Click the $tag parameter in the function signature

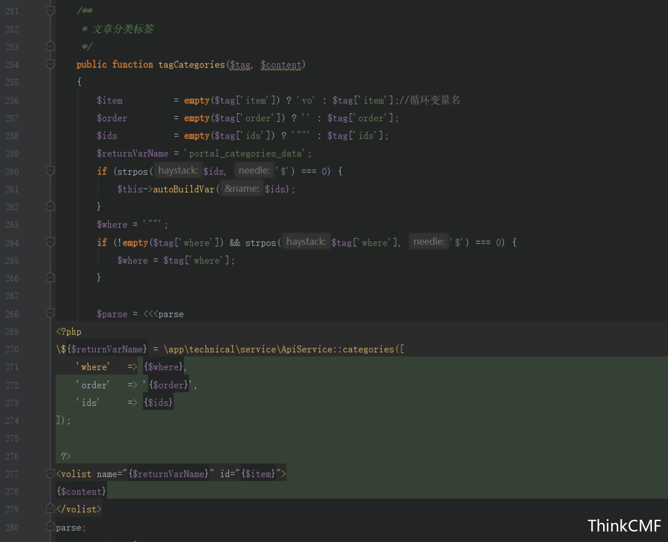240,65
